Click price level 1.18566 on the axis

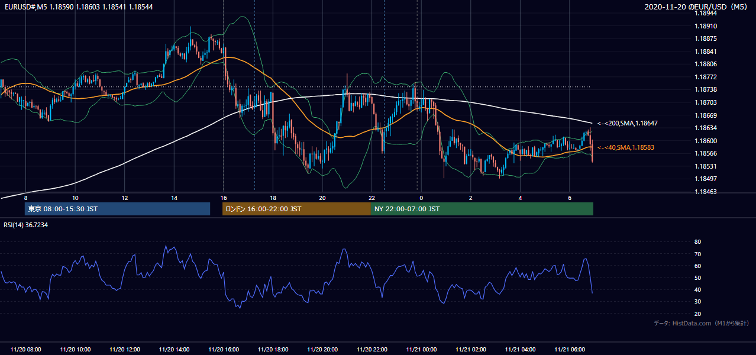point(706,153)
